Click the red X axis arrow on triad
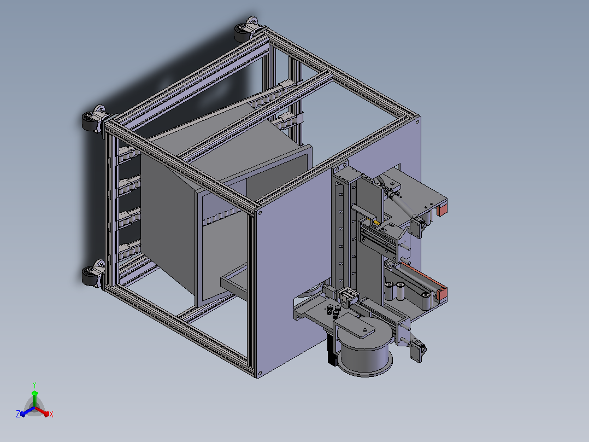Viewport: 589px width, 442px height. click(x=42, y=411)
